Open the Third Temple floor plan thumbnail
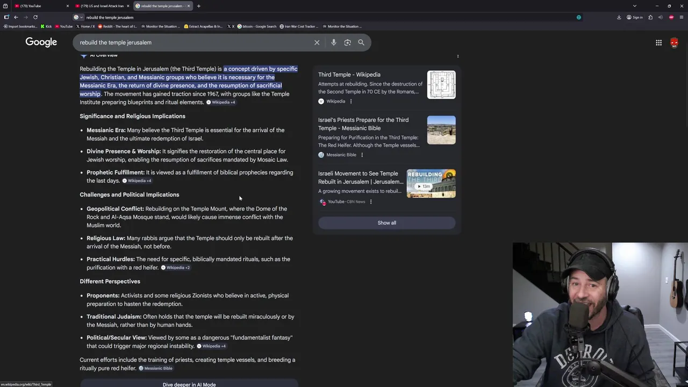 (x=441, y=85)
